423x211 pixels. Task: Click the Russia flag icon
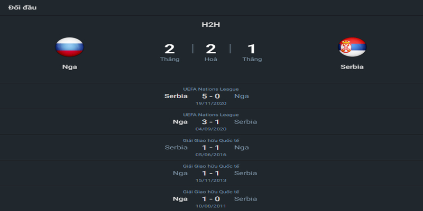point(70,47)
